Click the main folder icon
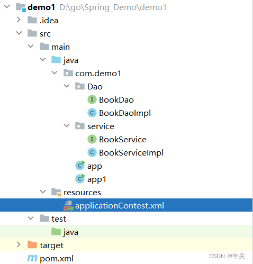Screen dimensions: 253x264 point(44,46)
